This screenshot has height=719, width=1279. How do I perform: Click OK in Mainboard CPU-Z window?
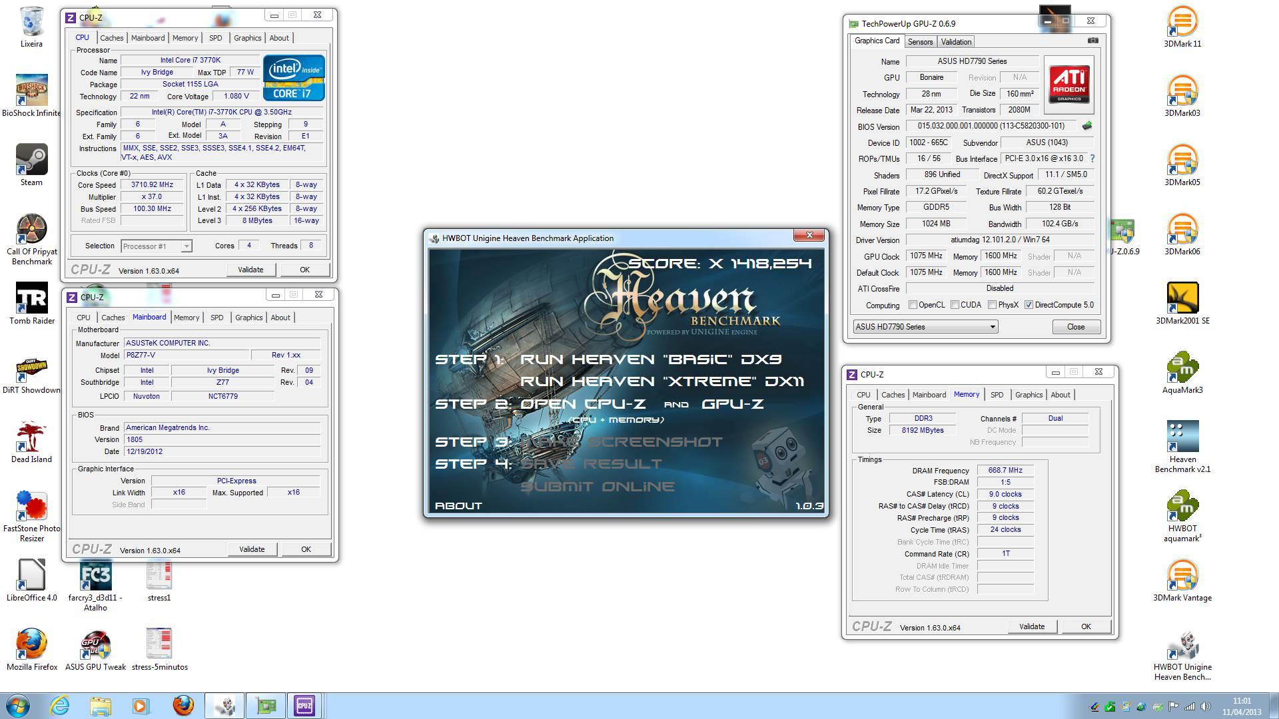click(x=306, y=549)
